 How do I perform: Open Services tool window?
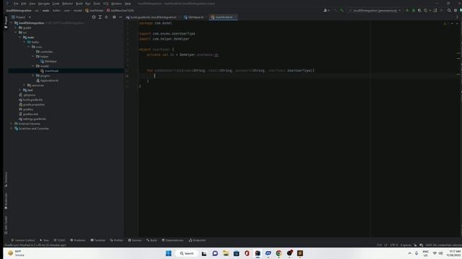(135, 240)
